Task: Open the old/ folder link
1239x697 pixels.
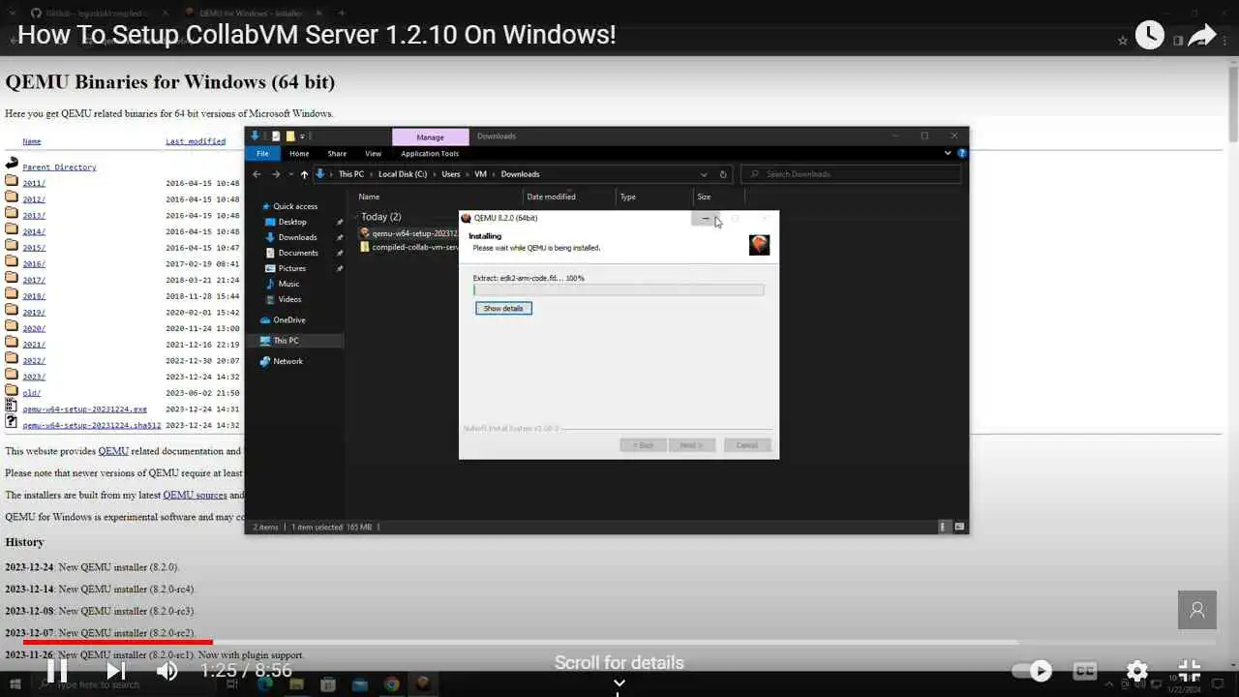Action: (32, 393)
